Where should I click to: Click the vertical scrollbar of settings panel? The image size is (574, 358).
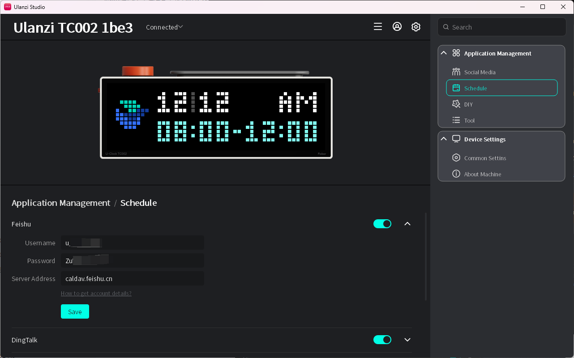coord(426,256)
